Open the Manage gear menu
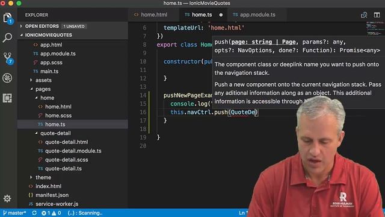 pyautogui.click(x=7, y=198)
